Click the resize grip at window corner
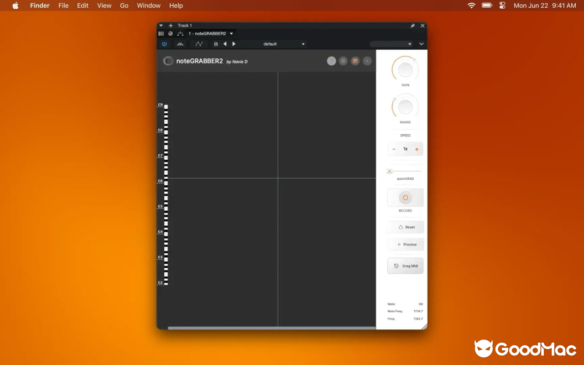584x365 pixels. (424, 326)
